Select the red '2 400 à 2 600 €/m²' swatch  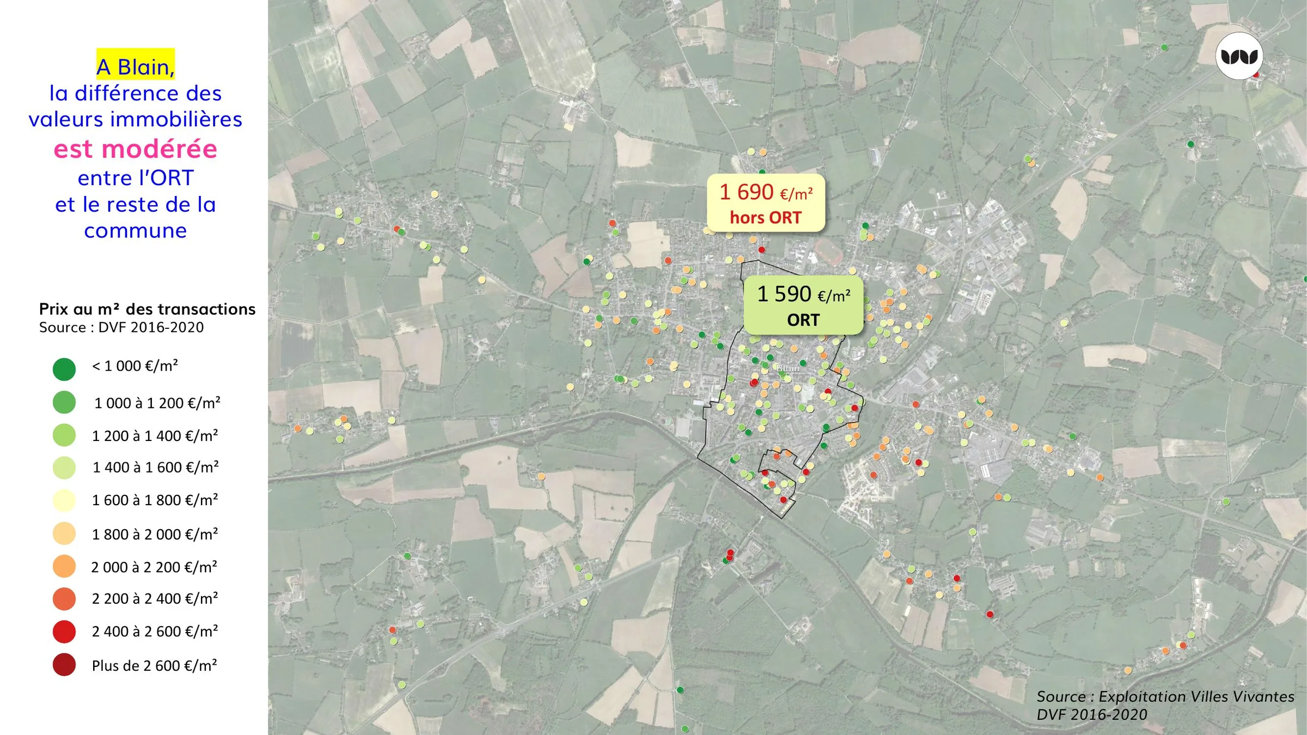(64, 632)
